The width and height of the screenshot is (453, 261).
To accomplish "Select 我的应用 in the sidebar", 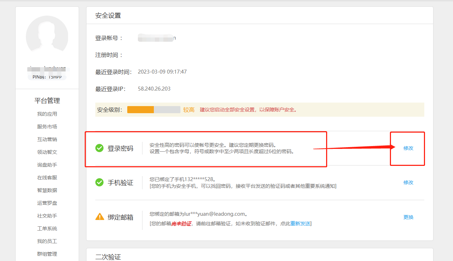I will 47,114.
